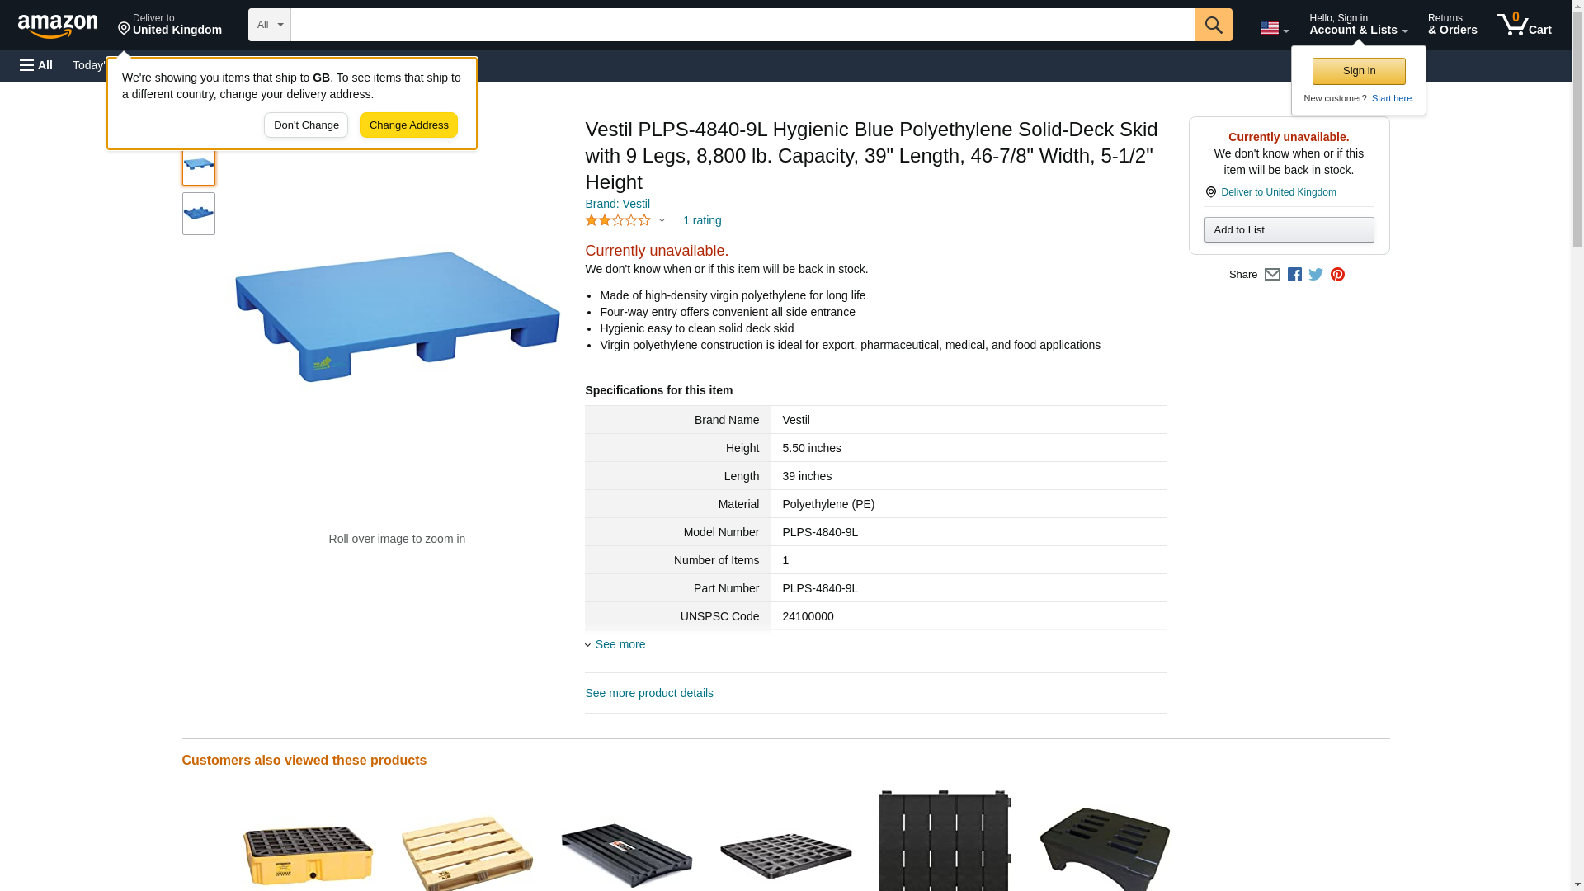Open Account & Lists menu
The image size is (1584, 891).
coord(1358,24)
